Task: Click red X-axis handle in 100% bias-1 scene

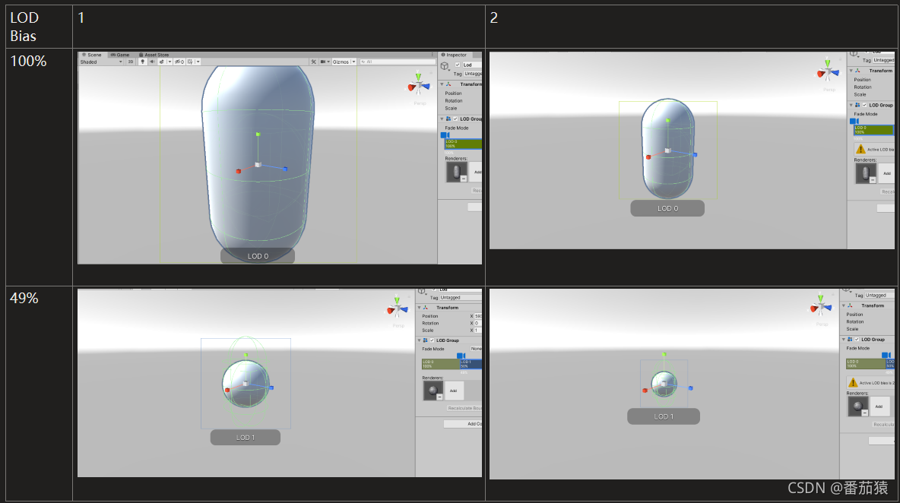Action: click(x=238, y=171)
